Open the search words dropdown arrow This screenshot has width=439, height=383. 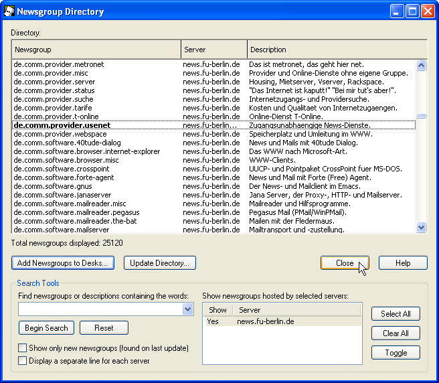pos(187,309)
